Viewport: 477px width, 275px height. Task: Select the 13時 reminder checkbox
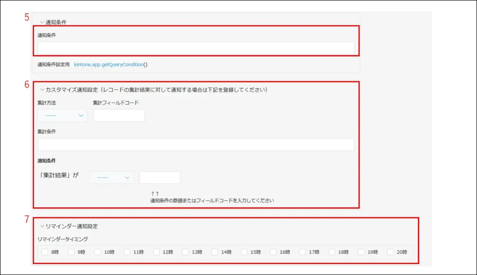(186, 252)
